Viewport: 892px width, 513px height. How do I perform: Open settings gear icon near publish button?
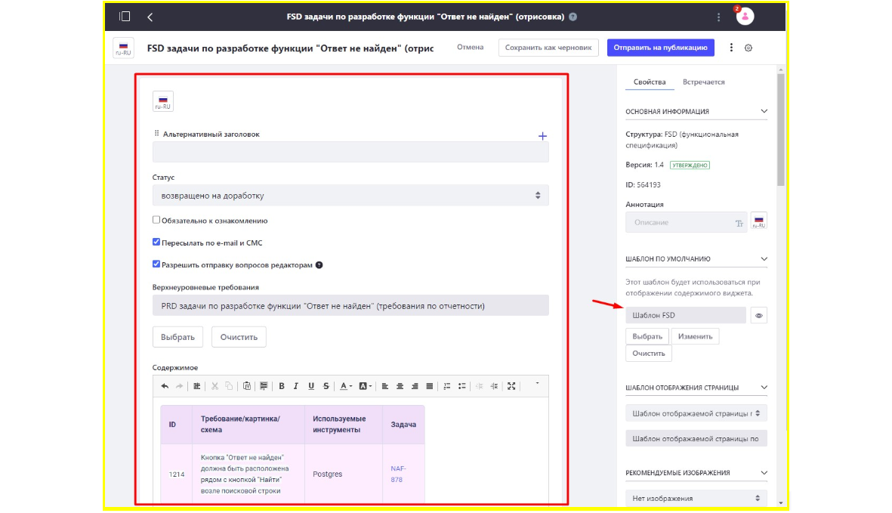point(748,48)
